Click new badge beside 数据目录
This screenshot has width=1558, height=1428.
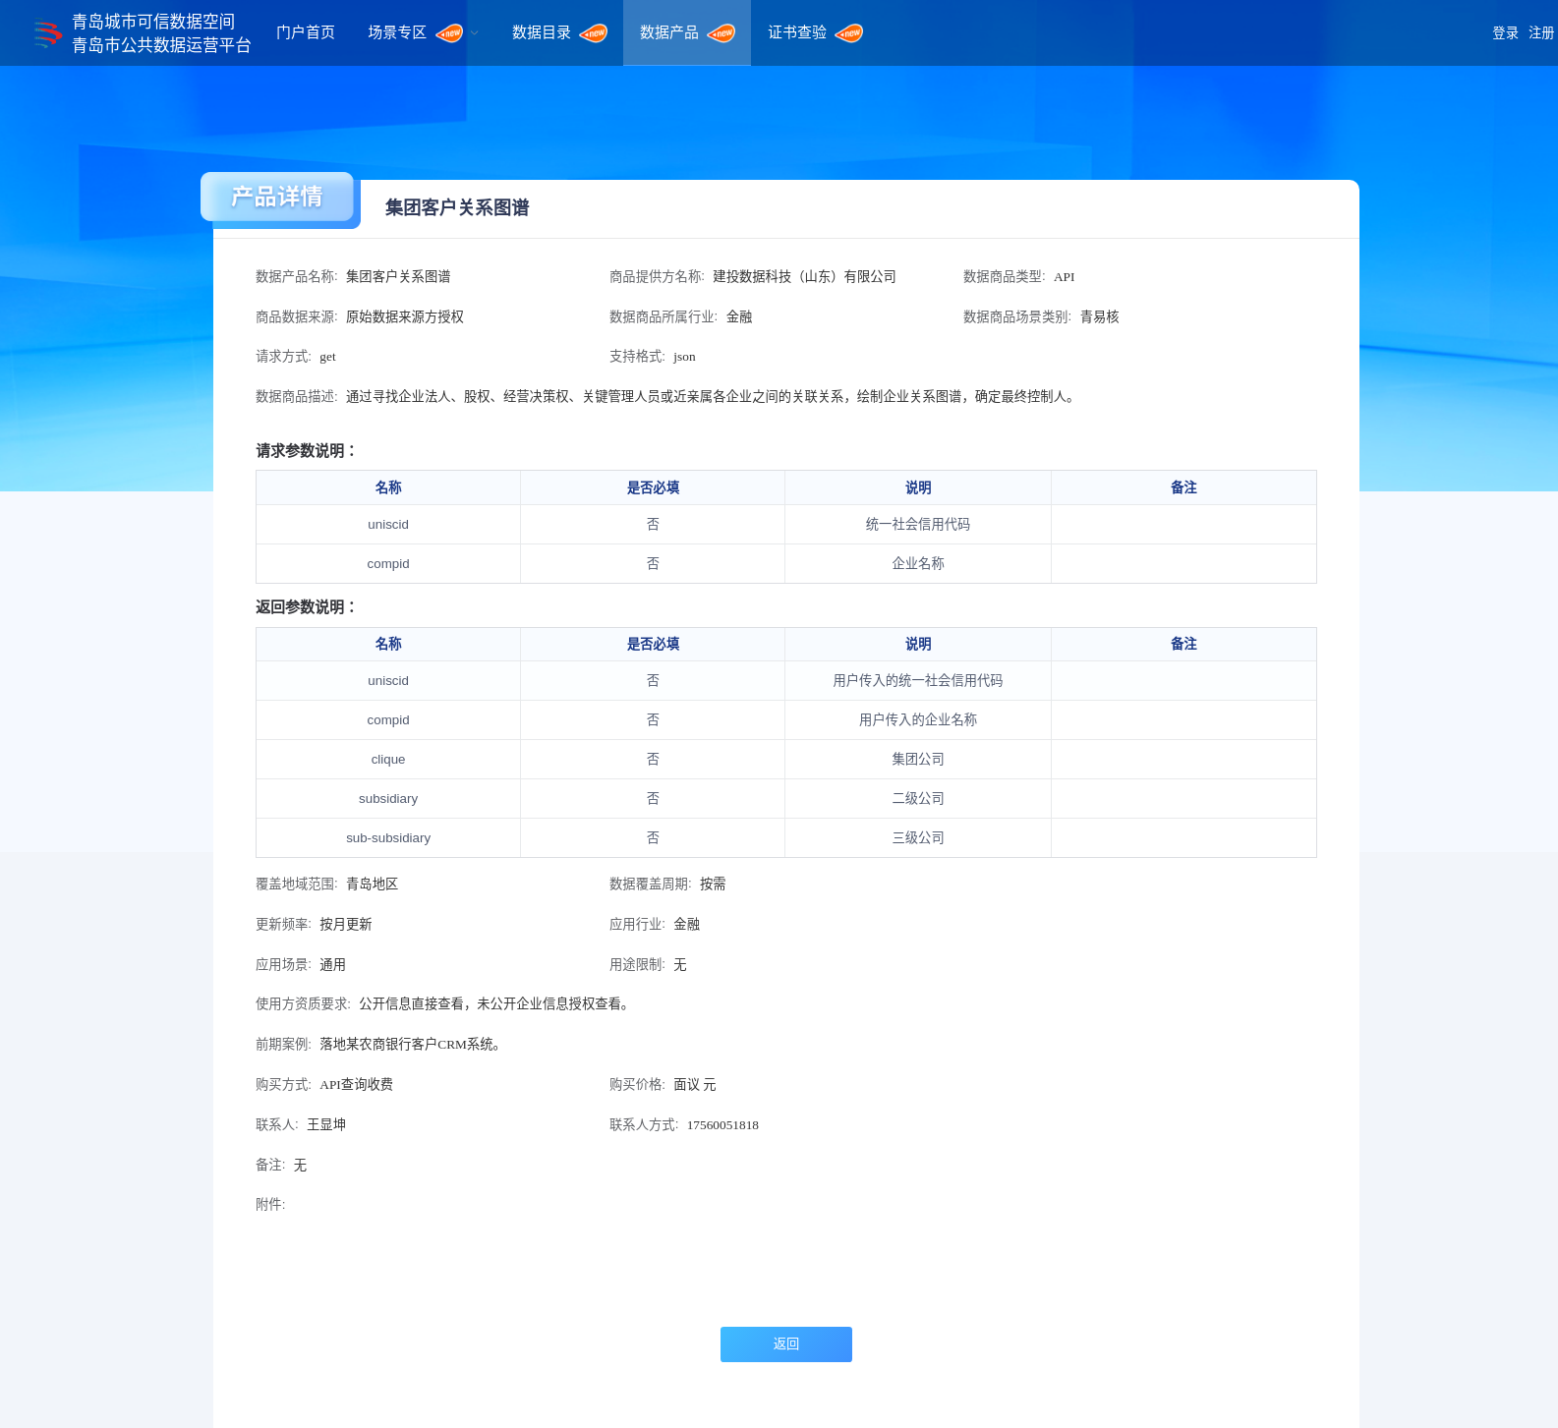tap(594, 33)
